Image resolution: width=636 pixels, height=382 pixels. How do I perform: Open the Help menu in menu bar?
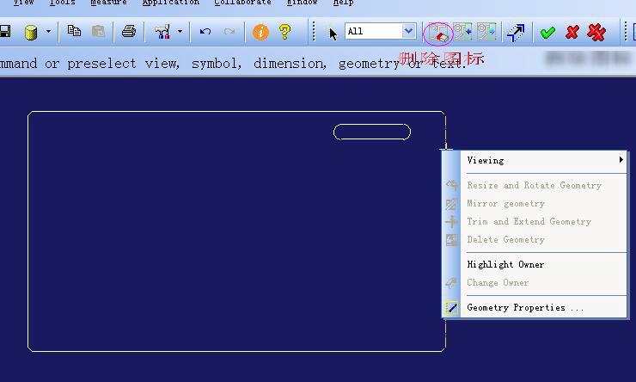[x=343, y=3]
